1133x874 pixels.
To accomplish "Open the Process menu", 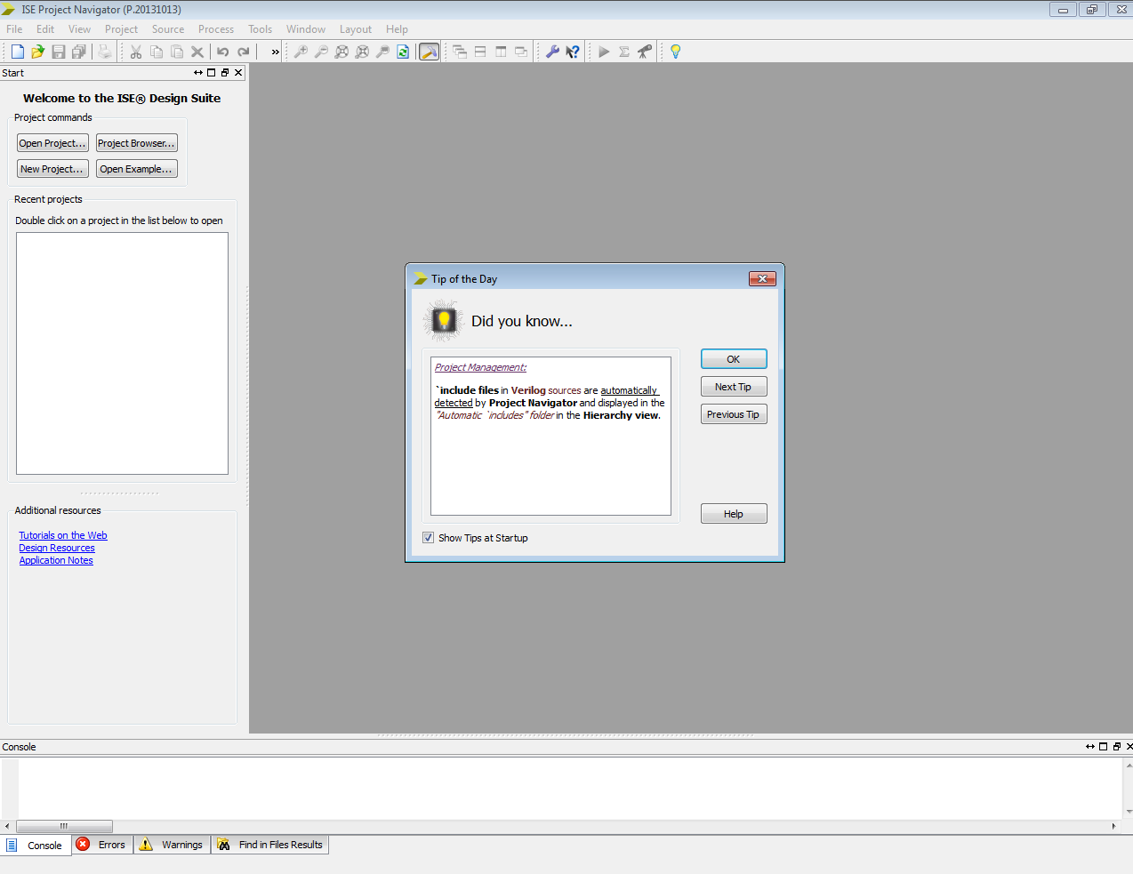I will point(216,29).
